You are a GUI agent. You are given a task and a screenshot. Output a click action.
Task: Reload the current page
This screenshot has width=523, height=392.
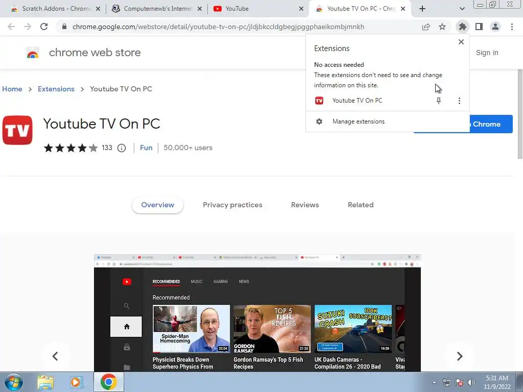tap(44, 27)
